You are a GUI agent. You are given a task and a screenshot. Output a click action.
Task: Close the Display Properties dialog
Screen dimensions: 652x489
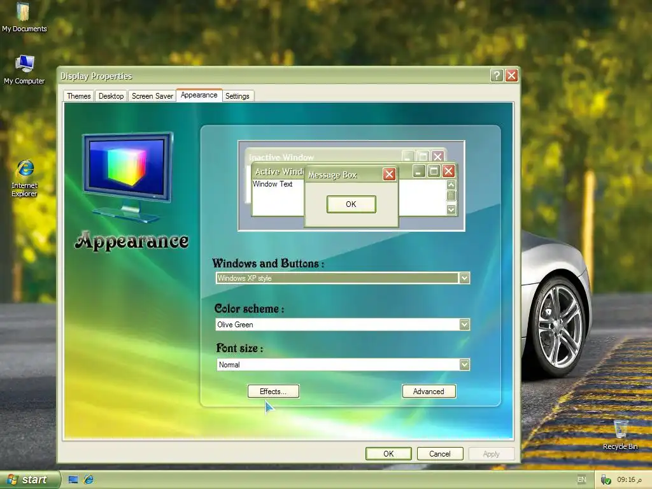pos(511,76)
